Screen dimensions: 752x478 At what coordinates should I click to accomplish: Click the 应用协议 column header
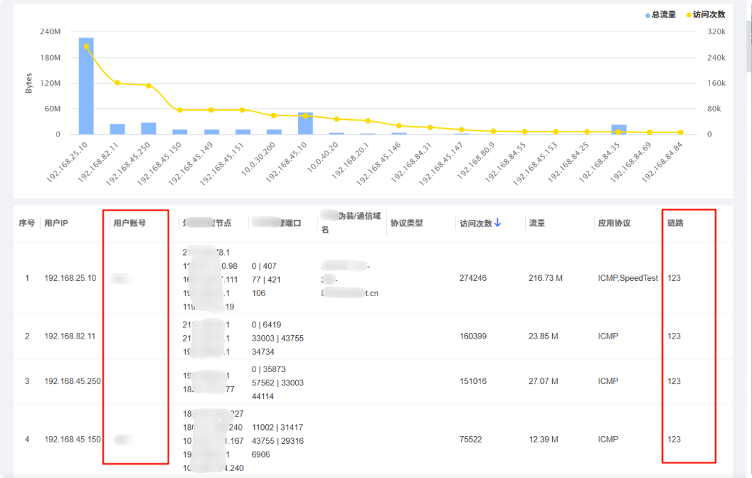point(614,223)
